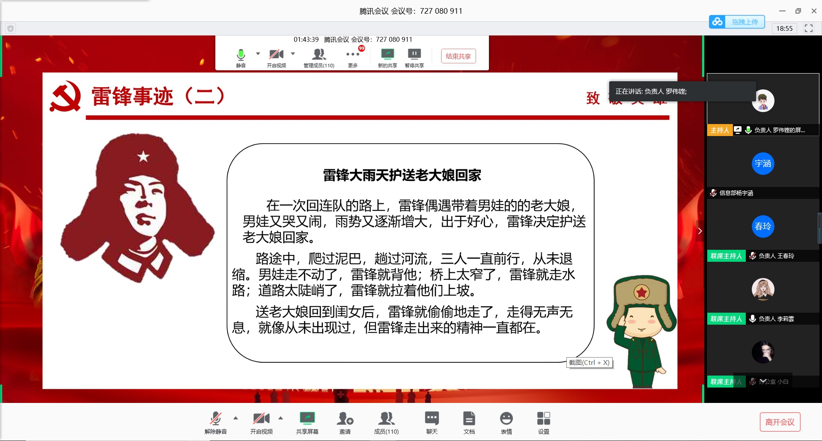This screenshot has width=822, height=441.
Task: Open the 成员(110) members panel
Action: click(x=386, y=419)
